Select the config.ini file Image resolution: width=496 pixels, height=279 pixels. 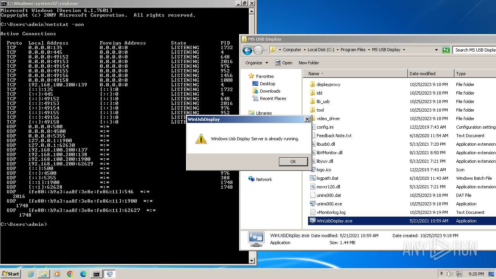(325, 127)
